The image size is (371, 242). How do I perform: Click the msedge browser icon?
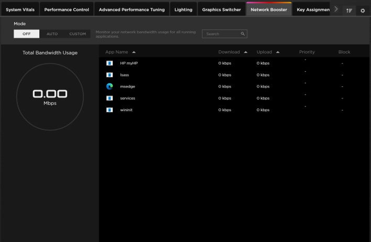(110, 86)
